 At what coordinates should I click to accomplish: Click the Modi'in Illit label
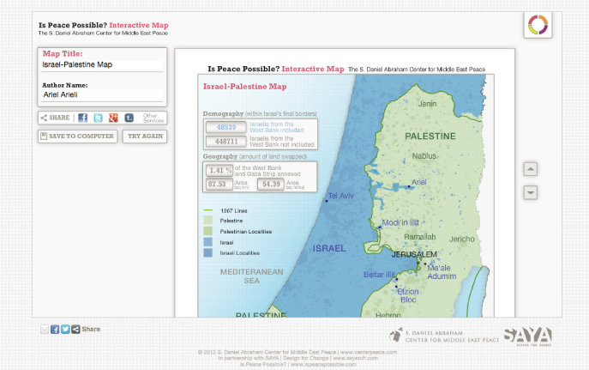coord(400,222)
